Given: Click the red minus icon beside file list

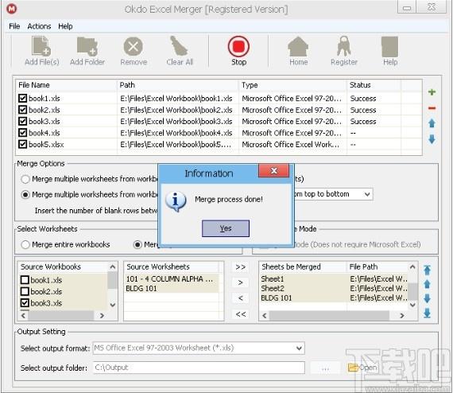Looking at the screenshot, I should [432, 108].
